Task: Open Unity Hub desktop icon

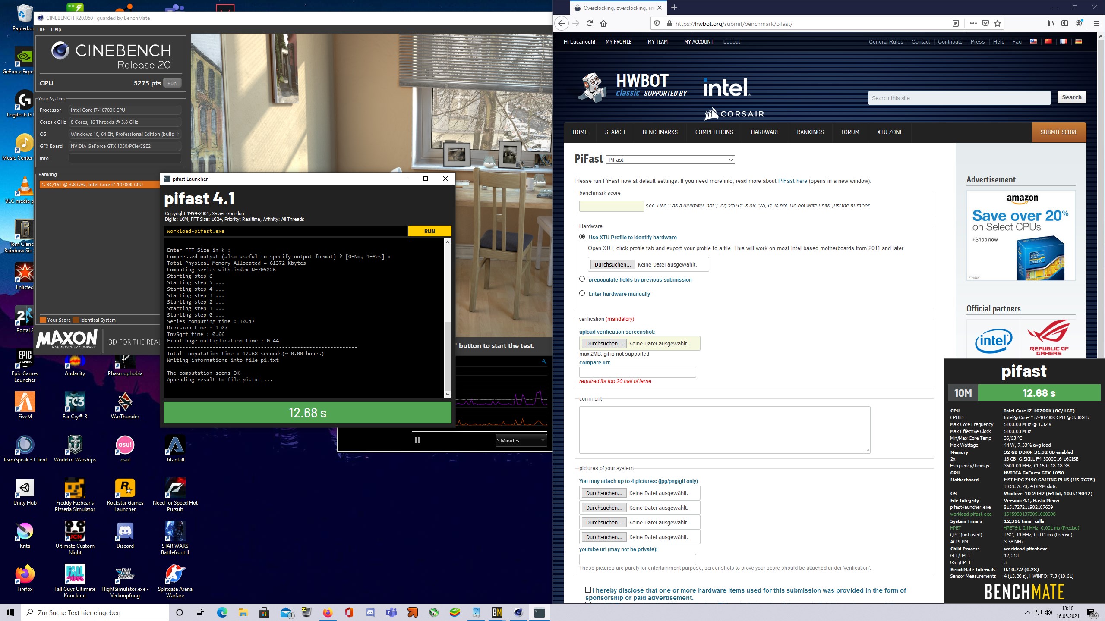Action: point(25,492)
